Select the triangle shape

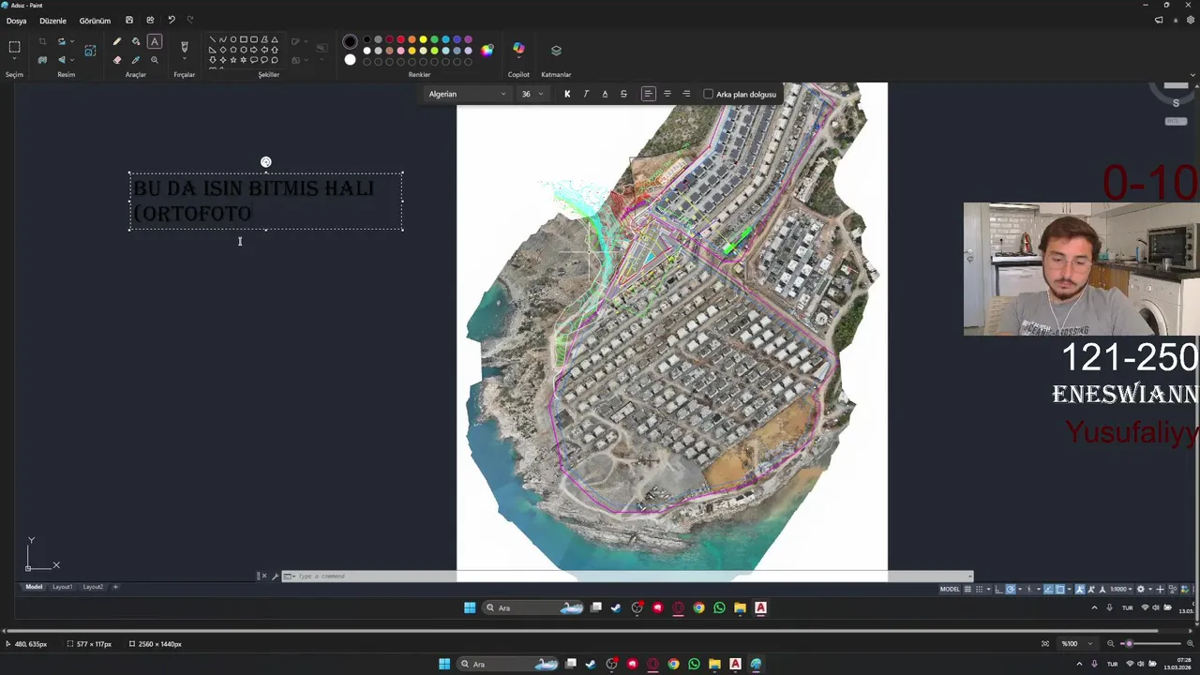275,39
